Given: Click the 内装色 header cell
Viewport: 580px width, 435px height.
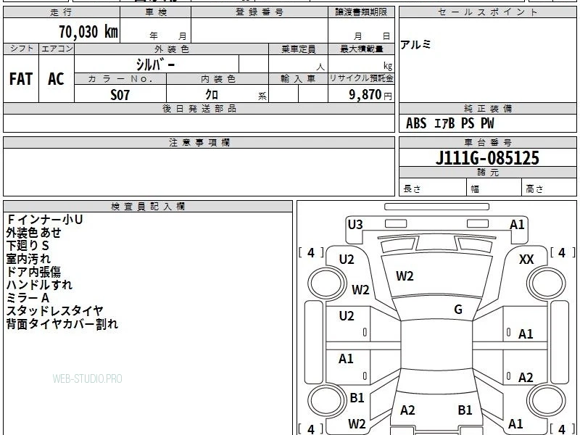Looking at the screenshot, I should click(x=217, y=79).
